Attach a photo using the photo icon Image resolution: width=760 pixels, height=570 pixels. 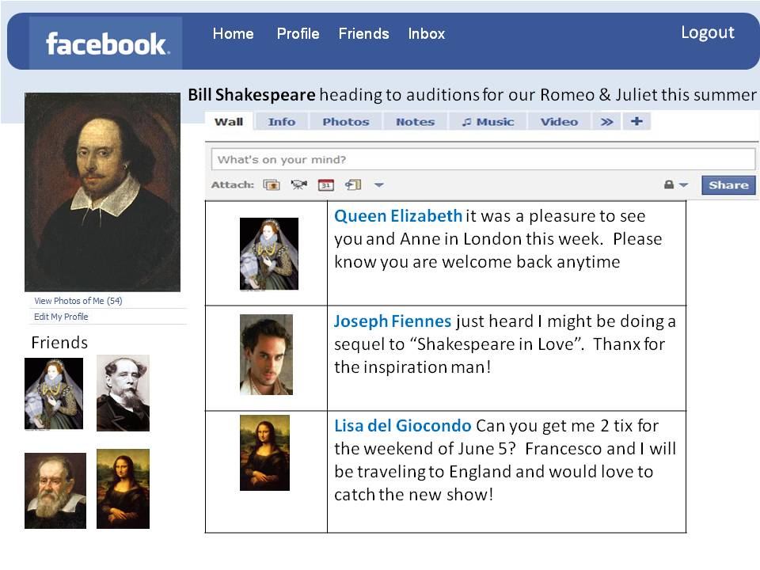[x=272, y=184]
